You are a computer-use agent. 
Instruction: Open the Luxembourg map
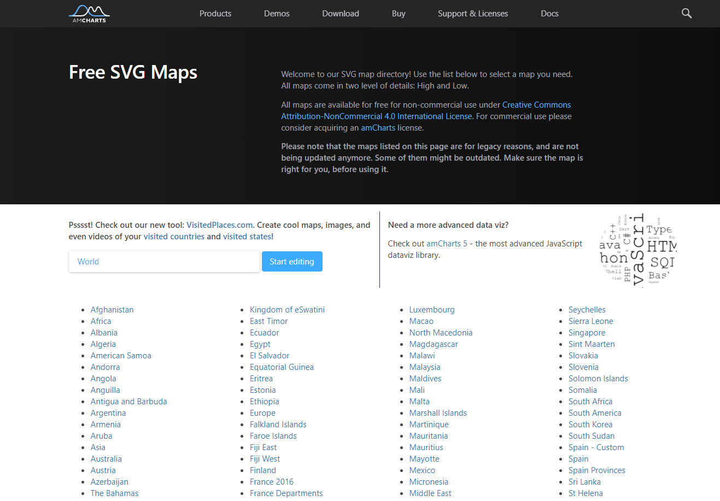pyautogui.click(x=432, y=310)
